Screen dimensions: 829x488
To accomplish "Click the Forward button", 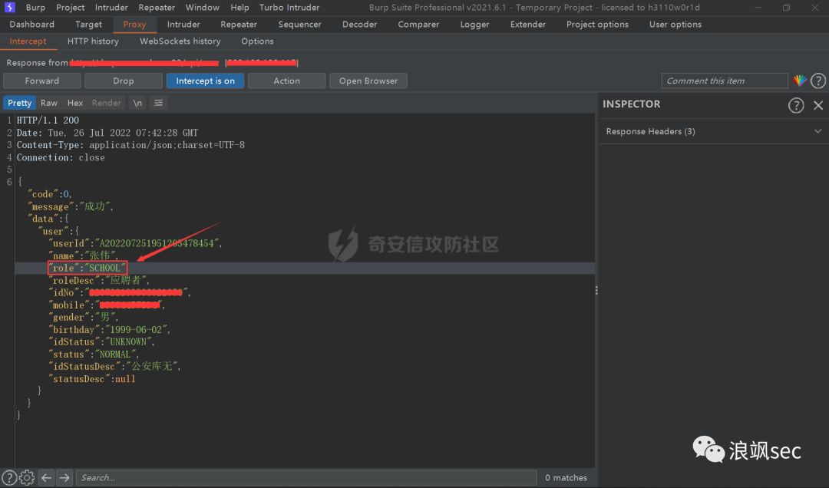I will click(x=41, y=81).
